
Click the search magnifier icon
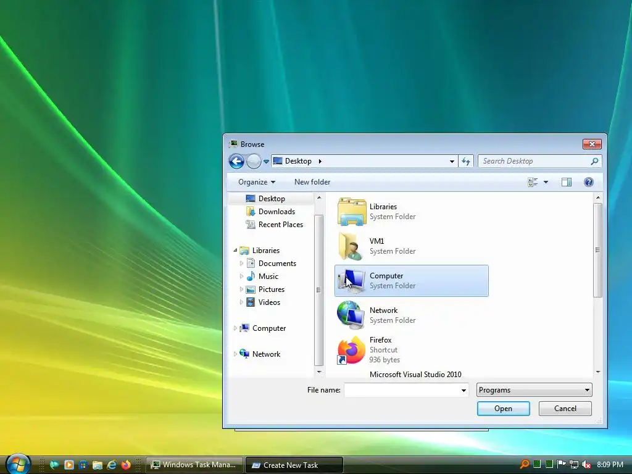594,161
